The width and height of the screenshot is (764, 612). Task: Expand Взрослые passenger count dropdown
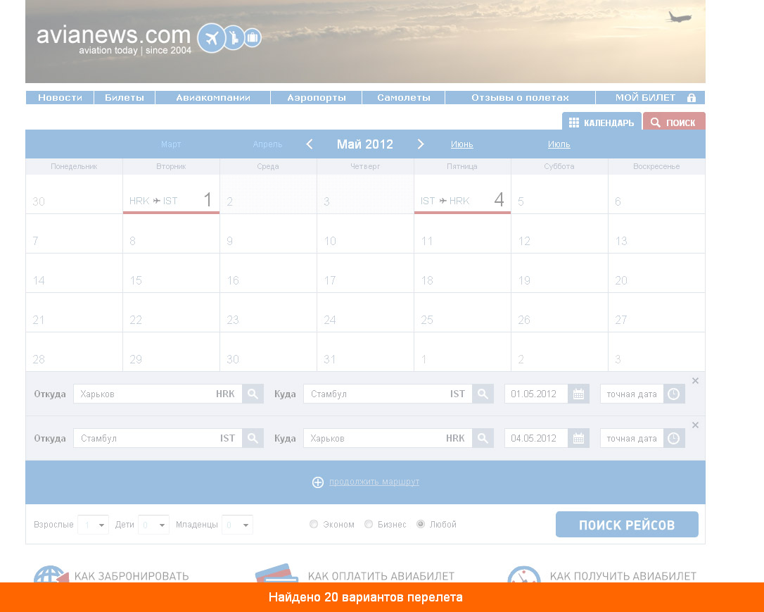coord(94,525)
